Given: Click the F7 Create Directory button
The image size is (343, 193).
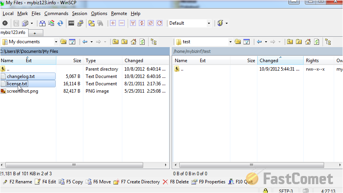Looking at the screenshot, I should click(x=137, y=182).
